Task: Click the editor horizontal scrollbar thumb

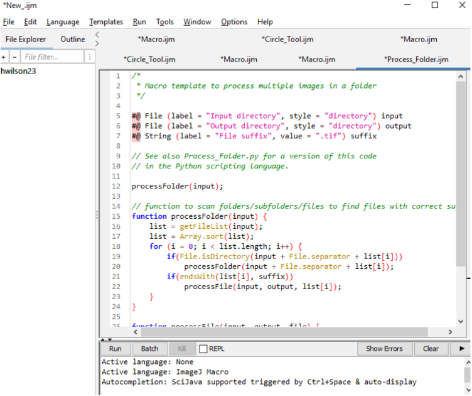Action: pyautogui.click(x=284, y=332)
